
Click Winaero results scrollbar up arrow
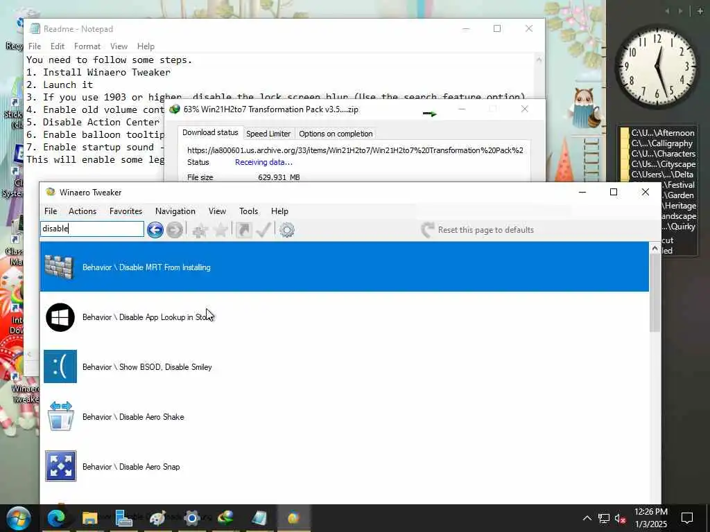(655, 249)
